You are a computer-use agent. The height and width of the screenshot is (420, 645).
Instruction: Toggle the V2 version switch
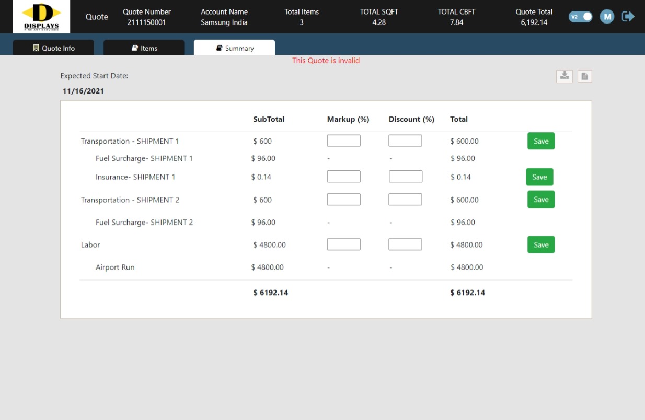click(x=581, y=17)
